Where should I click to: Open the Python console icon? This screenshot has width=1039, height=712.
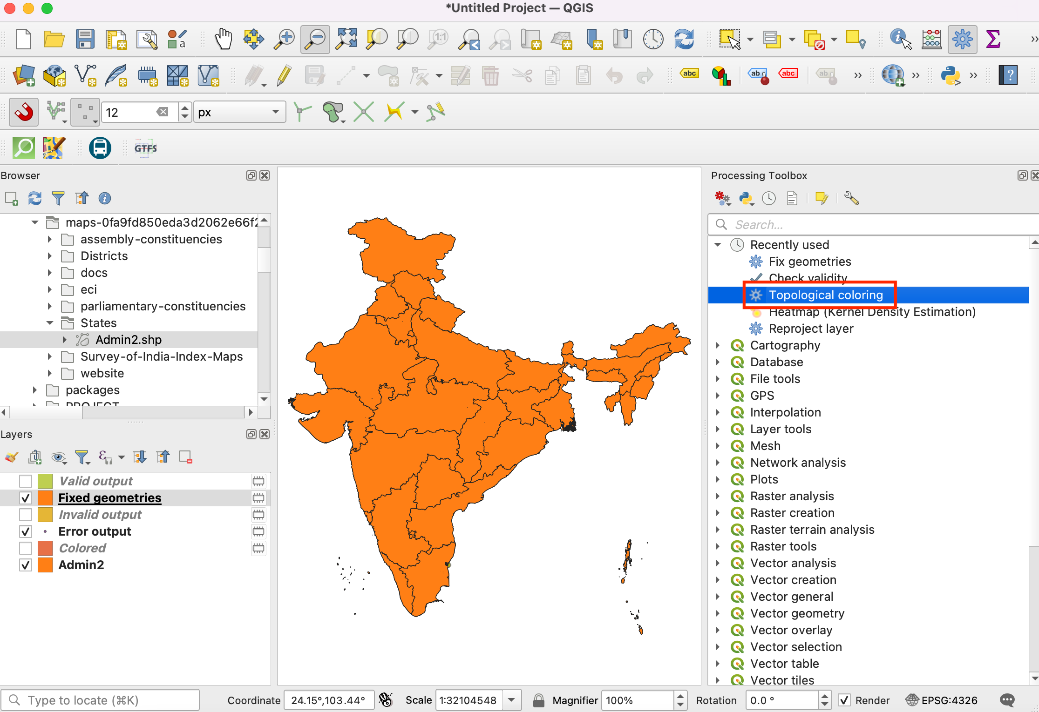click(x=950, y=75)
